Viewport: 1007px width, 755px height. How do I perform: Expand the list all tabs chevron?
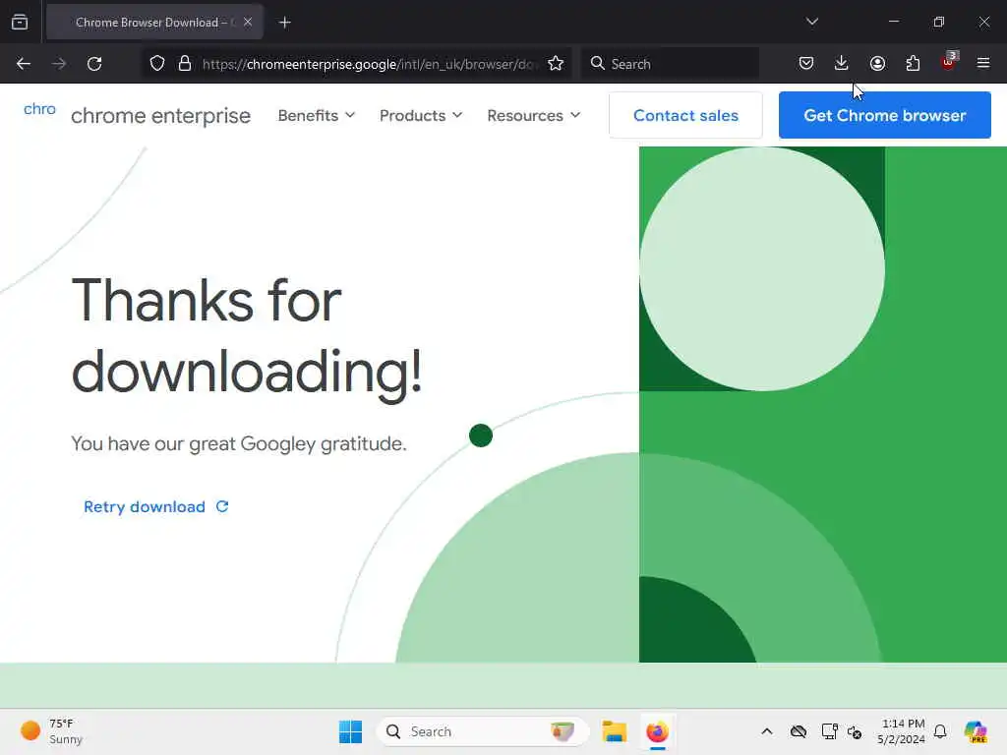[x=811, y=22]
